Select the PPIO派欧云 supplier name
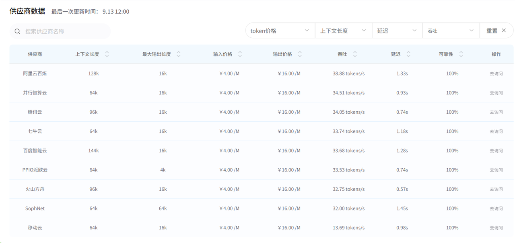This screenshot has height=243, width=515. [35, 170]
